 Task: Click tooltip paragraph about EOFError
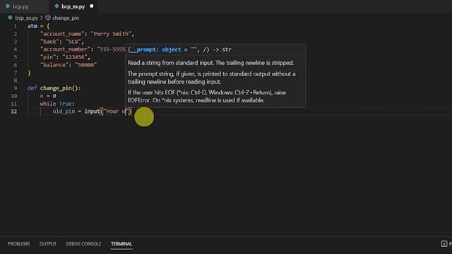click(x=207, y=97)
